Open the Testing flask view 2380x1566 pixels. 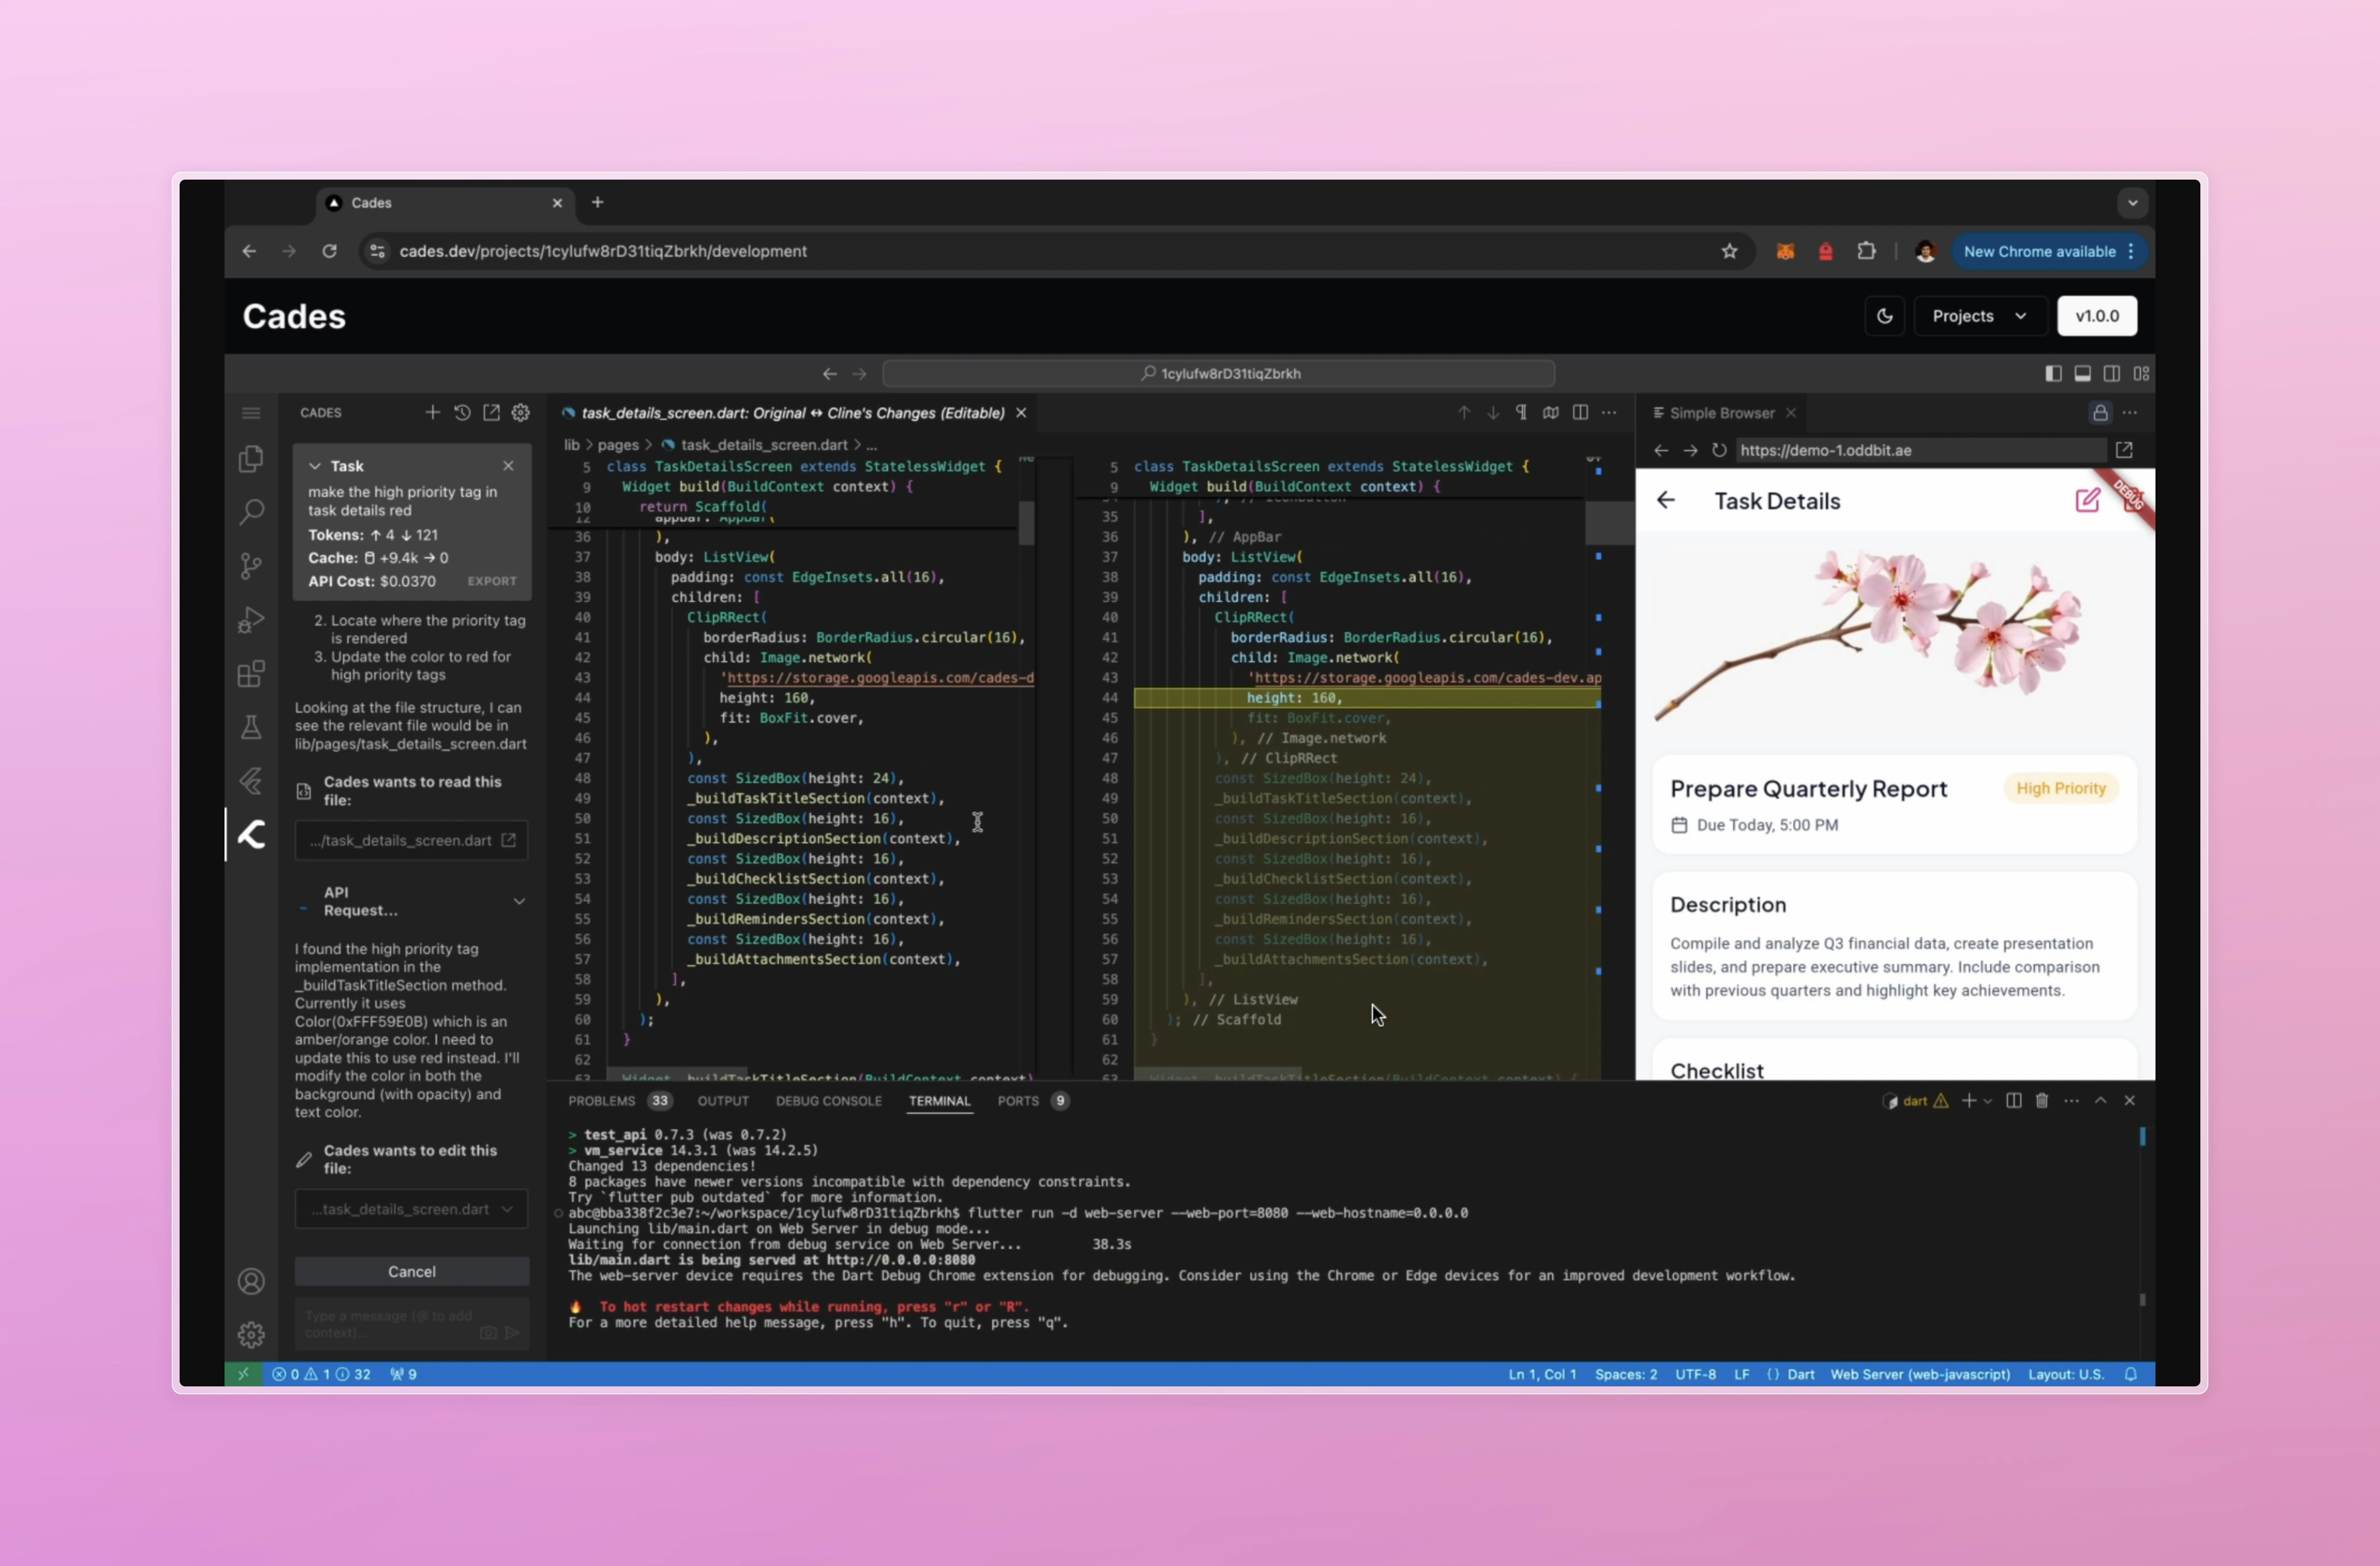[x=251, y=727]
